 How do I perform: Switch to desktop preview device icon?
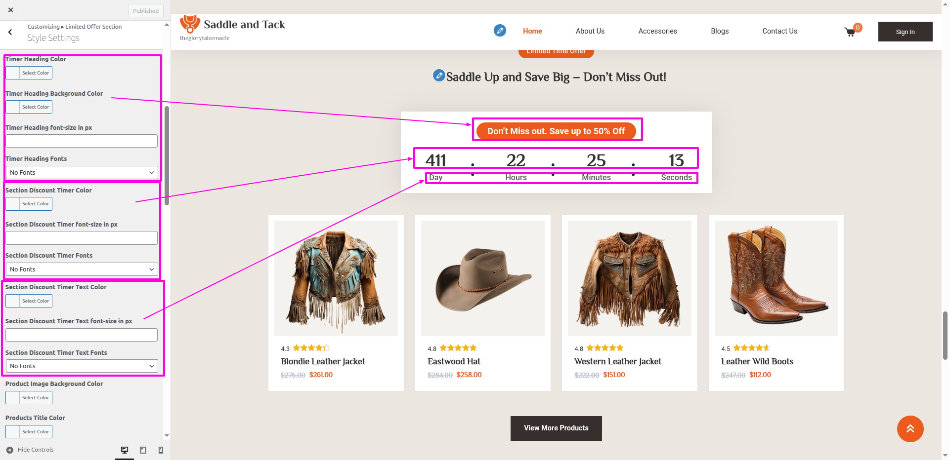pos(125,450)
